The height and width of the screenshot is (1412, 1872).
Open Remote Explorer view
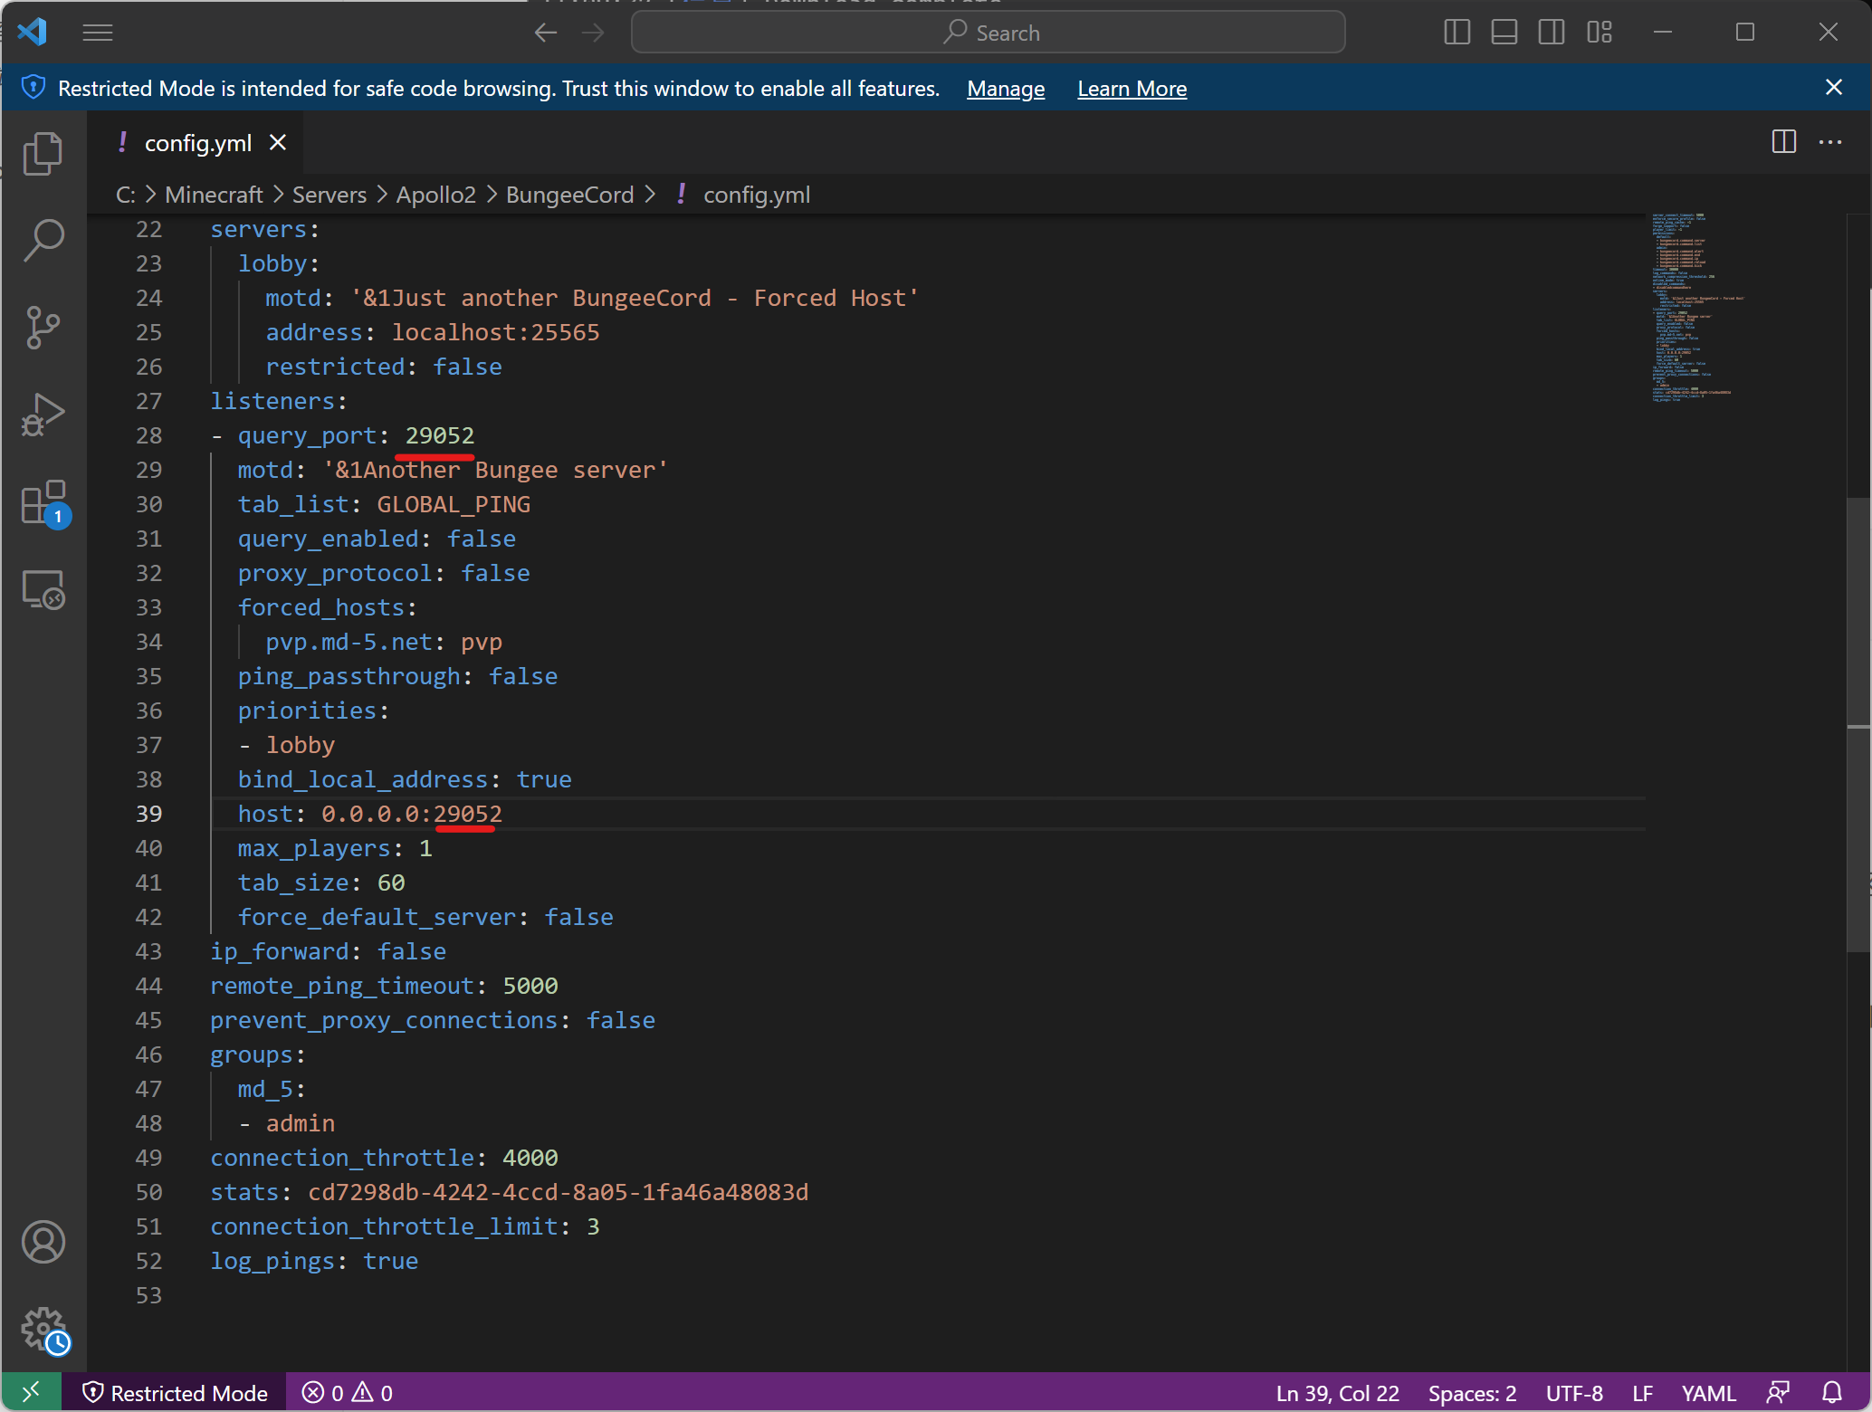coord(43,589)
